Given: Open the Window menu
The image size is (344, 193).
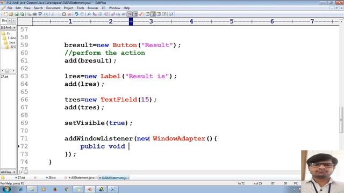Looking at the screenshot, I should 114,8.
